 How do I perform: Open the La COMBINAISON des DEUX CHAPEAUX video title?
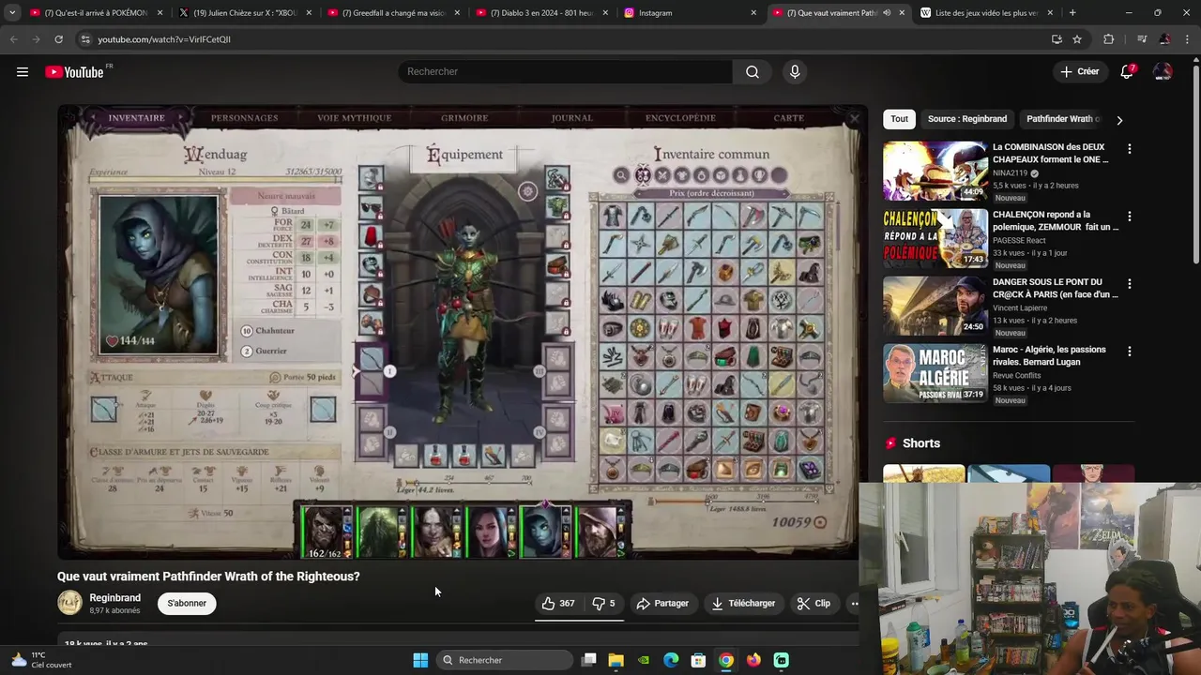pyautogui.click(x=1051, y=154)
